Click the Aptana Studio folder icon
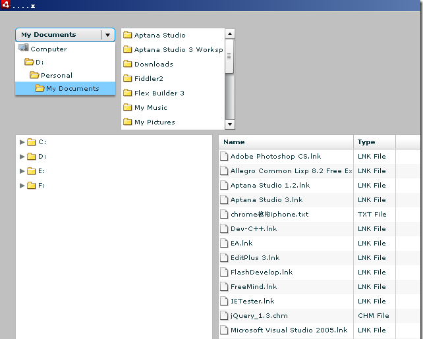 point(127,35)
